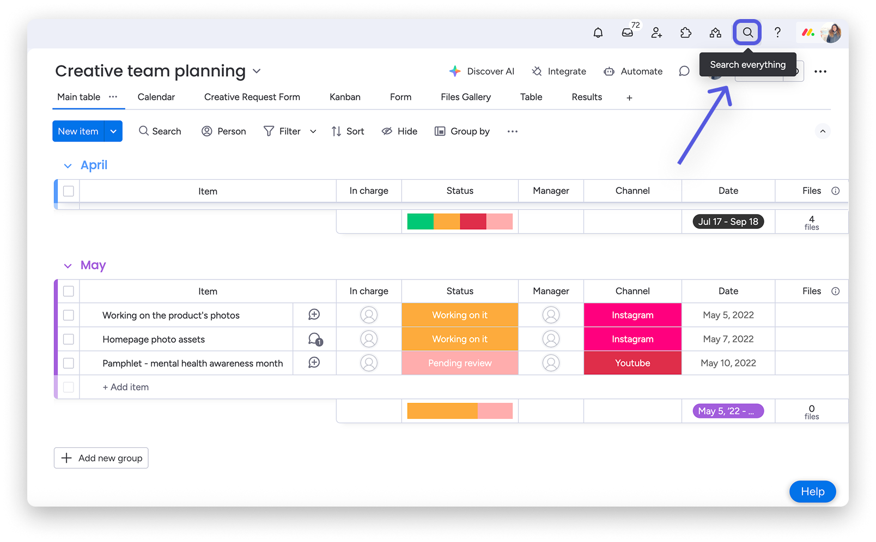The height and width of the screenshot is (542, 876).
Task: Select the Main table tab
Action: (x=79, y=97)
